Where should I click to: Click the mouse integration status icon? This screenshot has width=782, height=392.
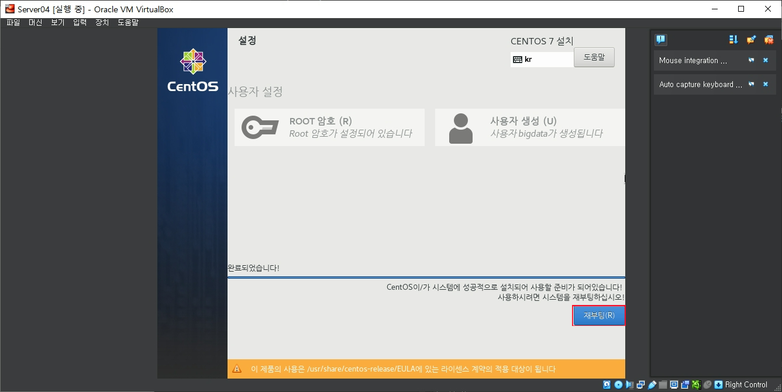(707, 384)
